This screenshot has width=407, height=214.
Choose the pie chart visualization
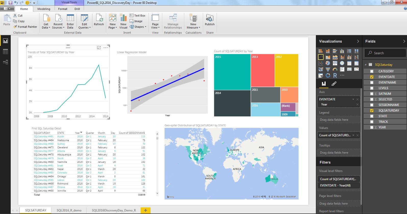point(328,63)
